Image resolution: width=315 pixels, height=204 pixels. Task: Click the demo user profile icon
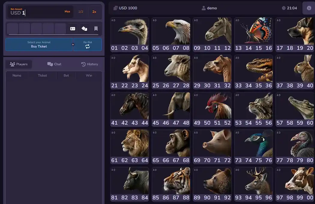pyautogui.click(x=203, y=8)
